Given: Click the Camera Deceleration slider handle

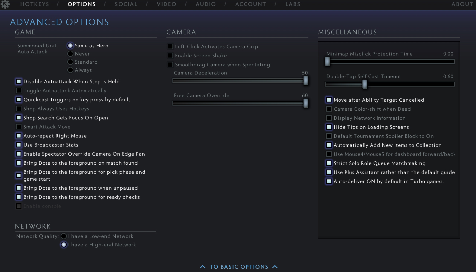Looking at the screenshot, I should [x=306, y=81].
